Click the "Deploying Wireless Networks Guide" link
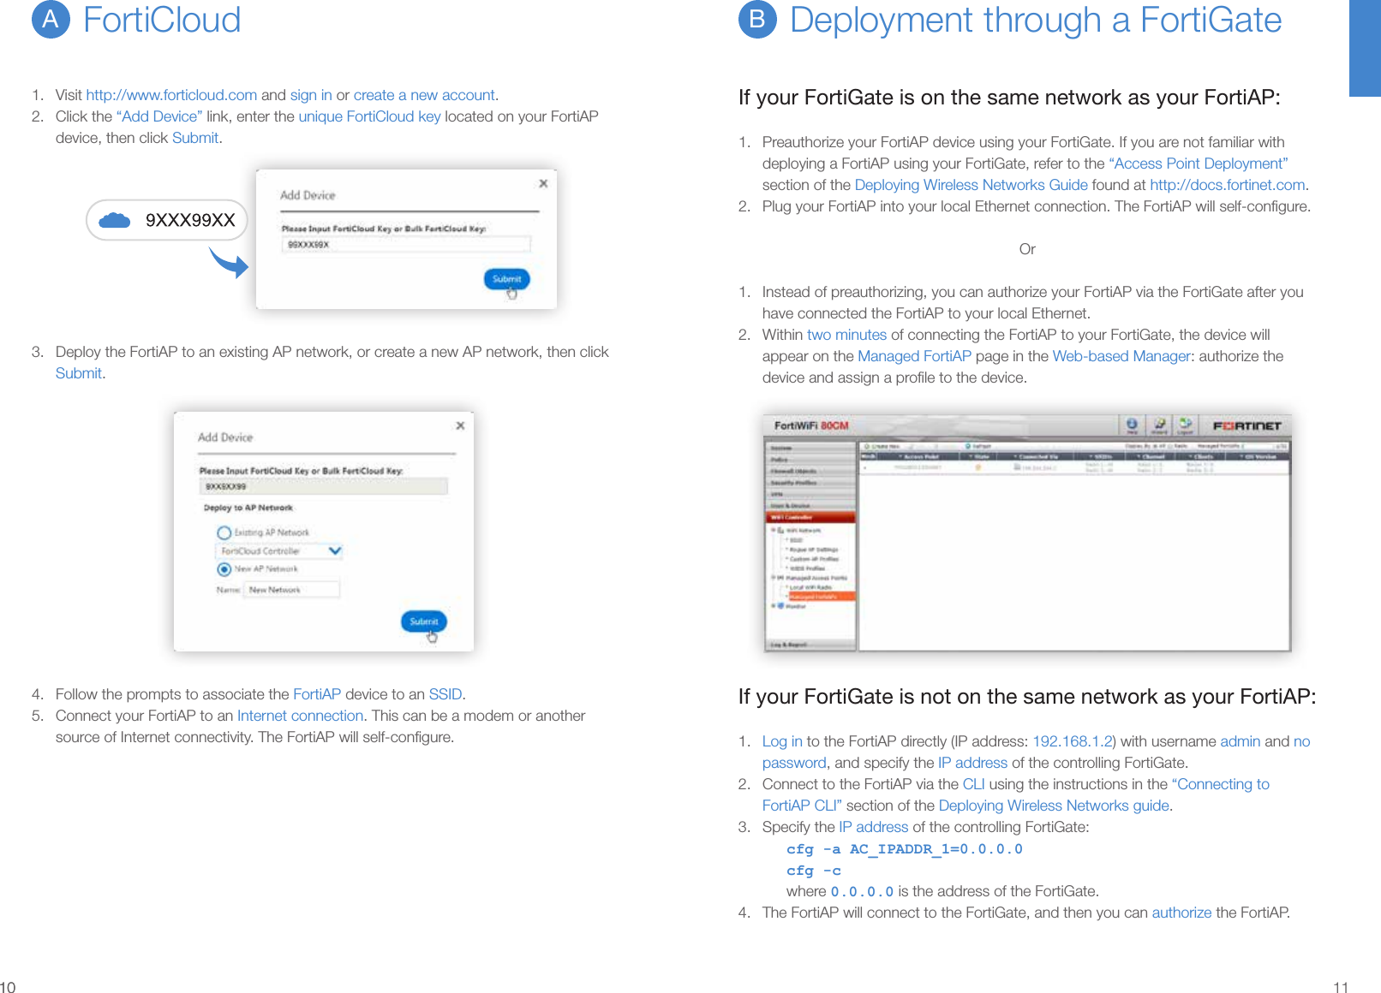This screenshot has width=1381, height=993. pyautogui.click(x=971, y=185)
